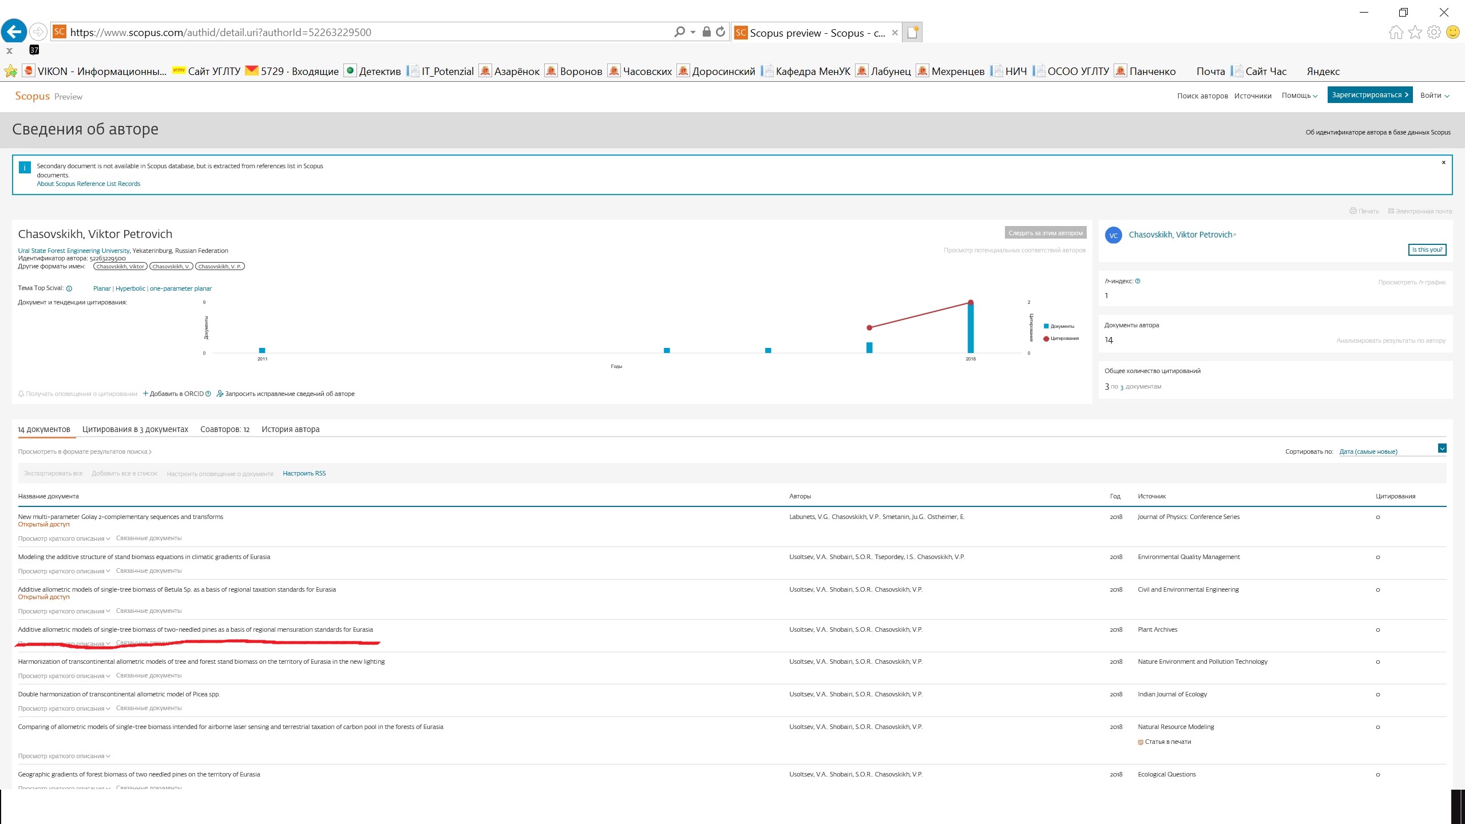Click the browser back arrow button
Screen dimensions: 1465x824
tap(14, 31)
